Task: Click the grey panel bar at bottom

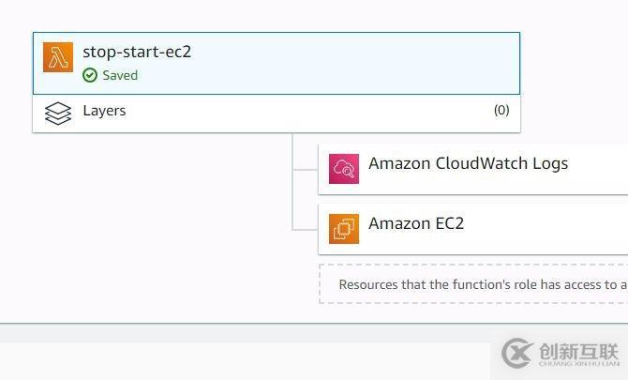Action: [245, 333]
